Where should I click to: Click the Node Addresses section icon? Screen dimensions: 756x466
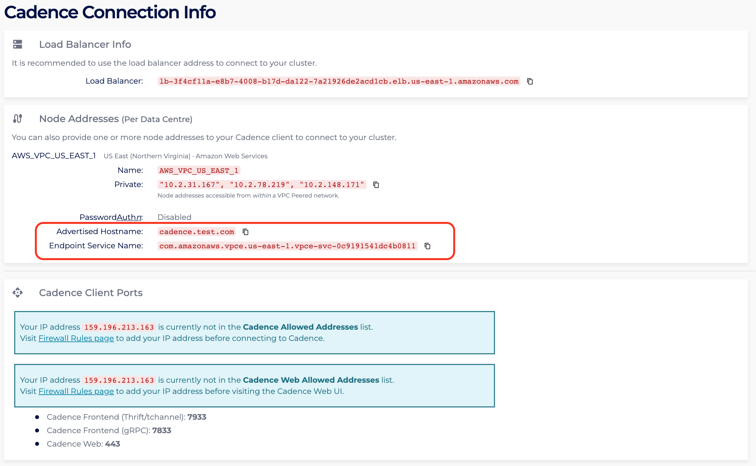[x=18, y=119]
